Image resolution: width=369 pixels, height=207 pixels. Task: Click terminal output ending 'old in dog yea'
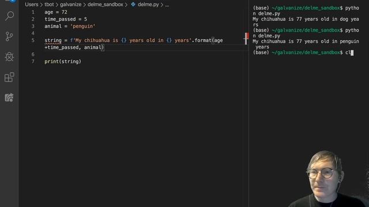click(x=306, y=19)
